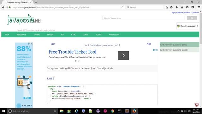202x114 pixels.
Task: Open the Action Center notification icon
Action: [189, 111]
